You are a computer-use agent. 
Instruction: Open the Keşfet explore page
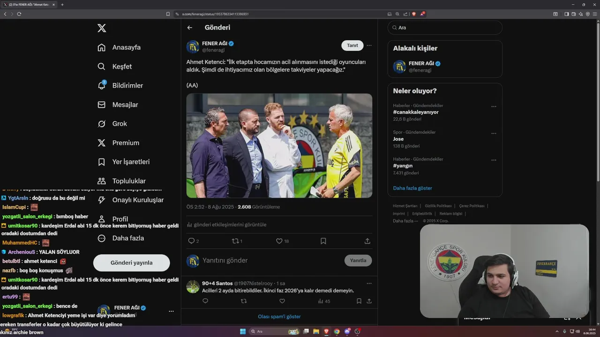point(115,66)
